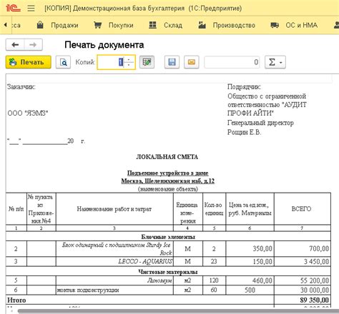
Task: Click the Итого row label
Action: [16, 300]
